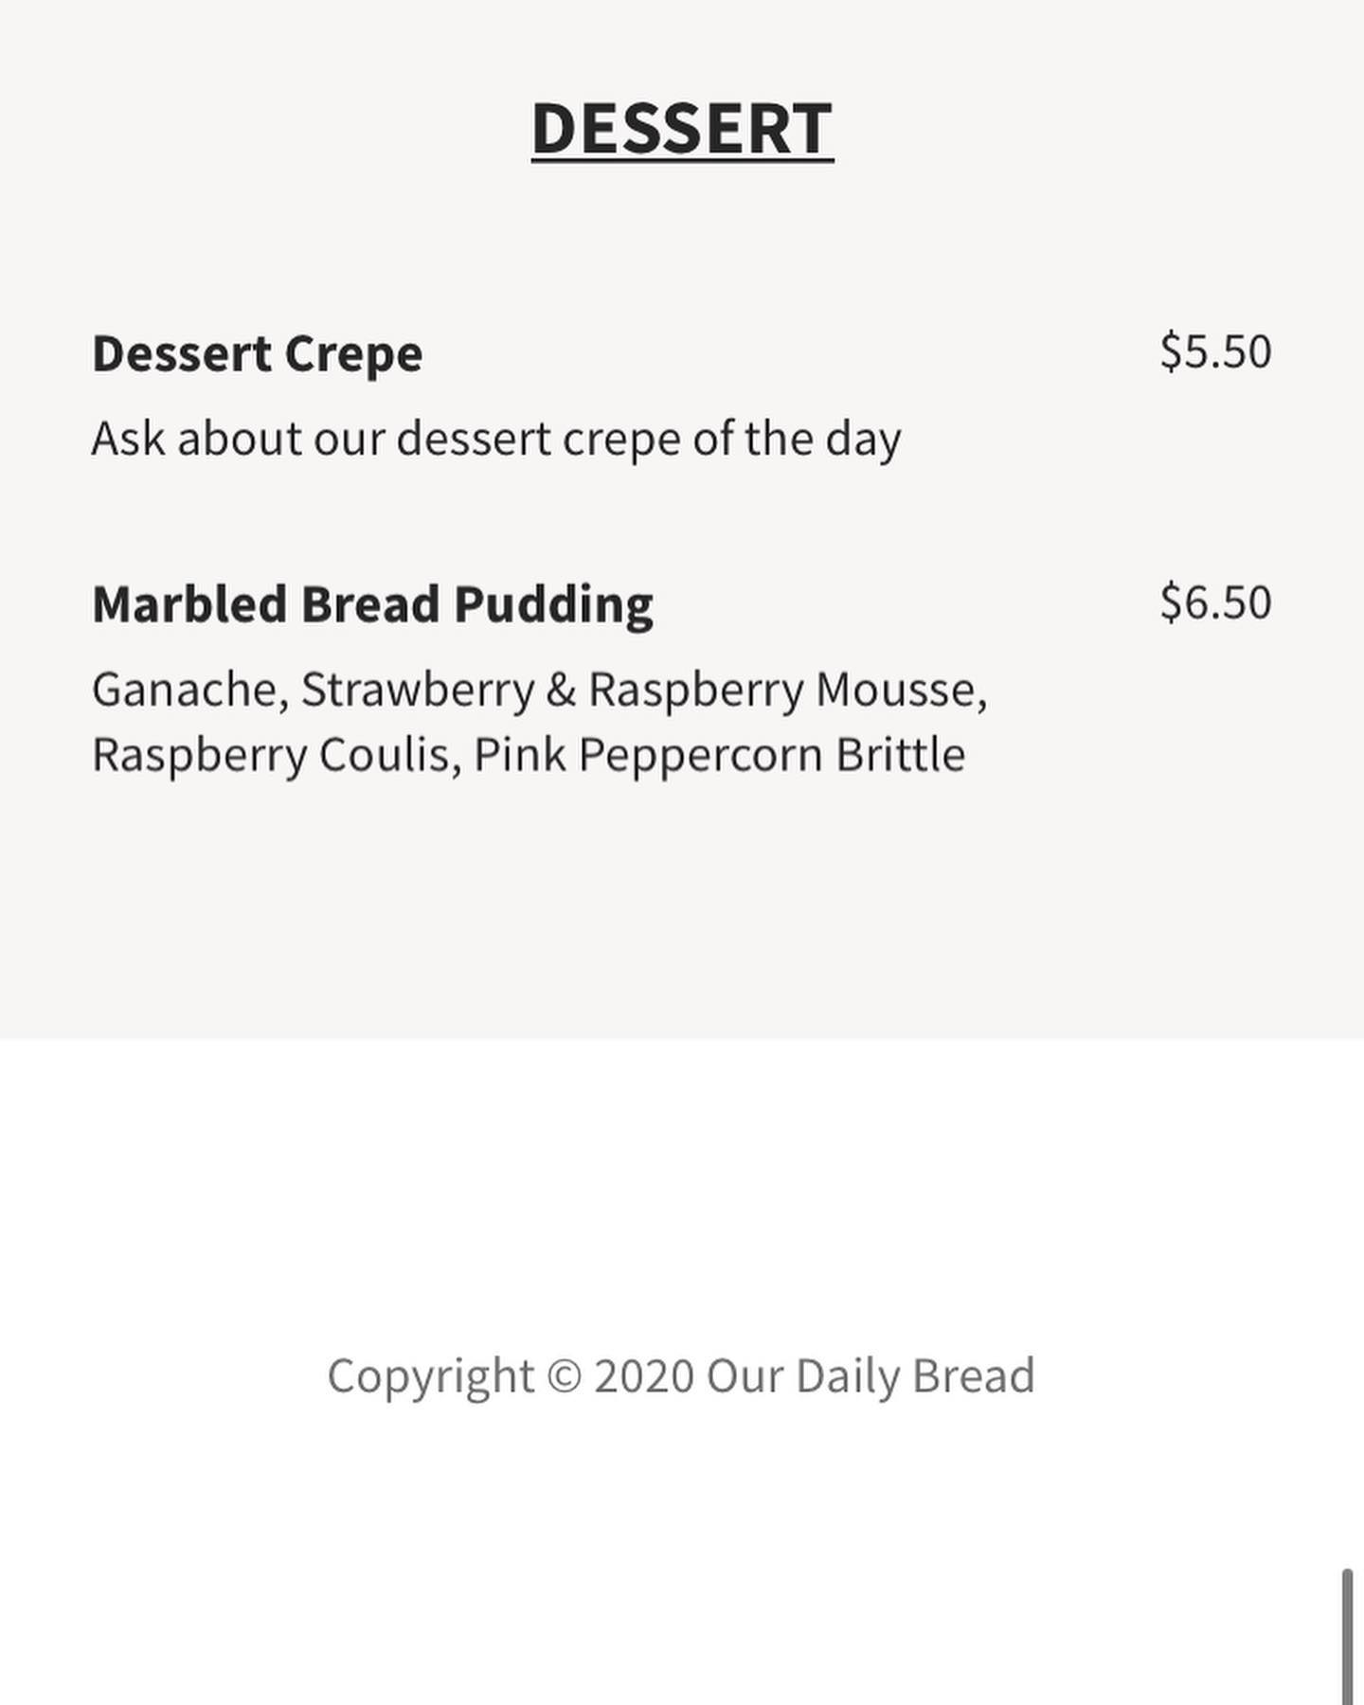
Task: Click the year 2020 in footer
Action: (x=644, y=1376)
